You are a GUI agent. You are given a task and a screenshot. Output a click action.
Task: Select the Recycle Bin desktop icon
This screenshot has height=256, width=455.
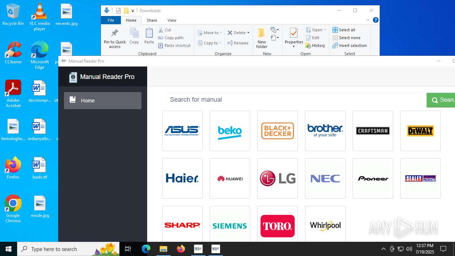13,15
